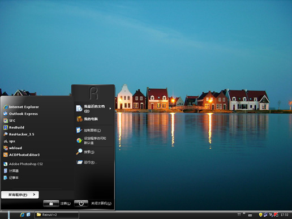This screenshot has height=219, width=292.
Task: Expand hidden toolbar items chevron on taskbar
Action: click(244, 213)
